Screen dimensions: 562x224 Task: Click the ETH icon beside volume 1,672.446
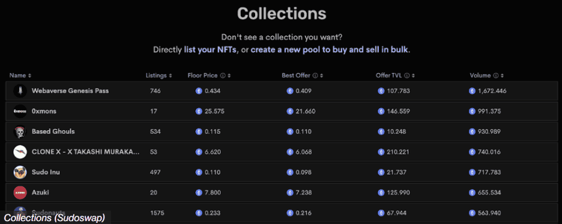click(x=472, y=91)
